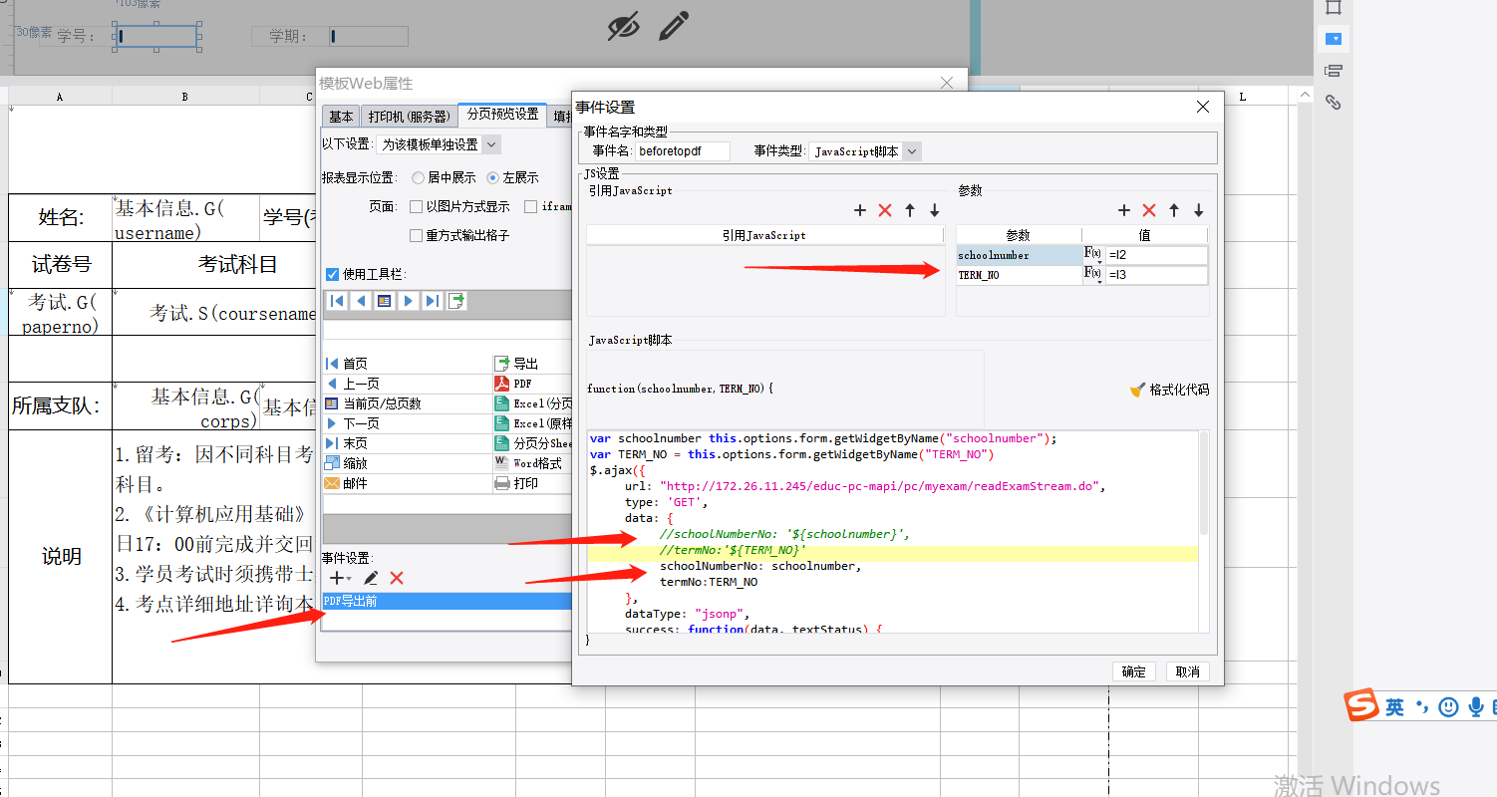
Task: Toggle Sogou 英 language mode
Action: pos(1394,706)
